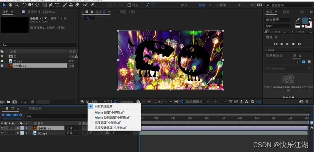Open blending mode 正常 dropdown for 花.mp4
Viewport: 314px width, 152px height.
74,133
